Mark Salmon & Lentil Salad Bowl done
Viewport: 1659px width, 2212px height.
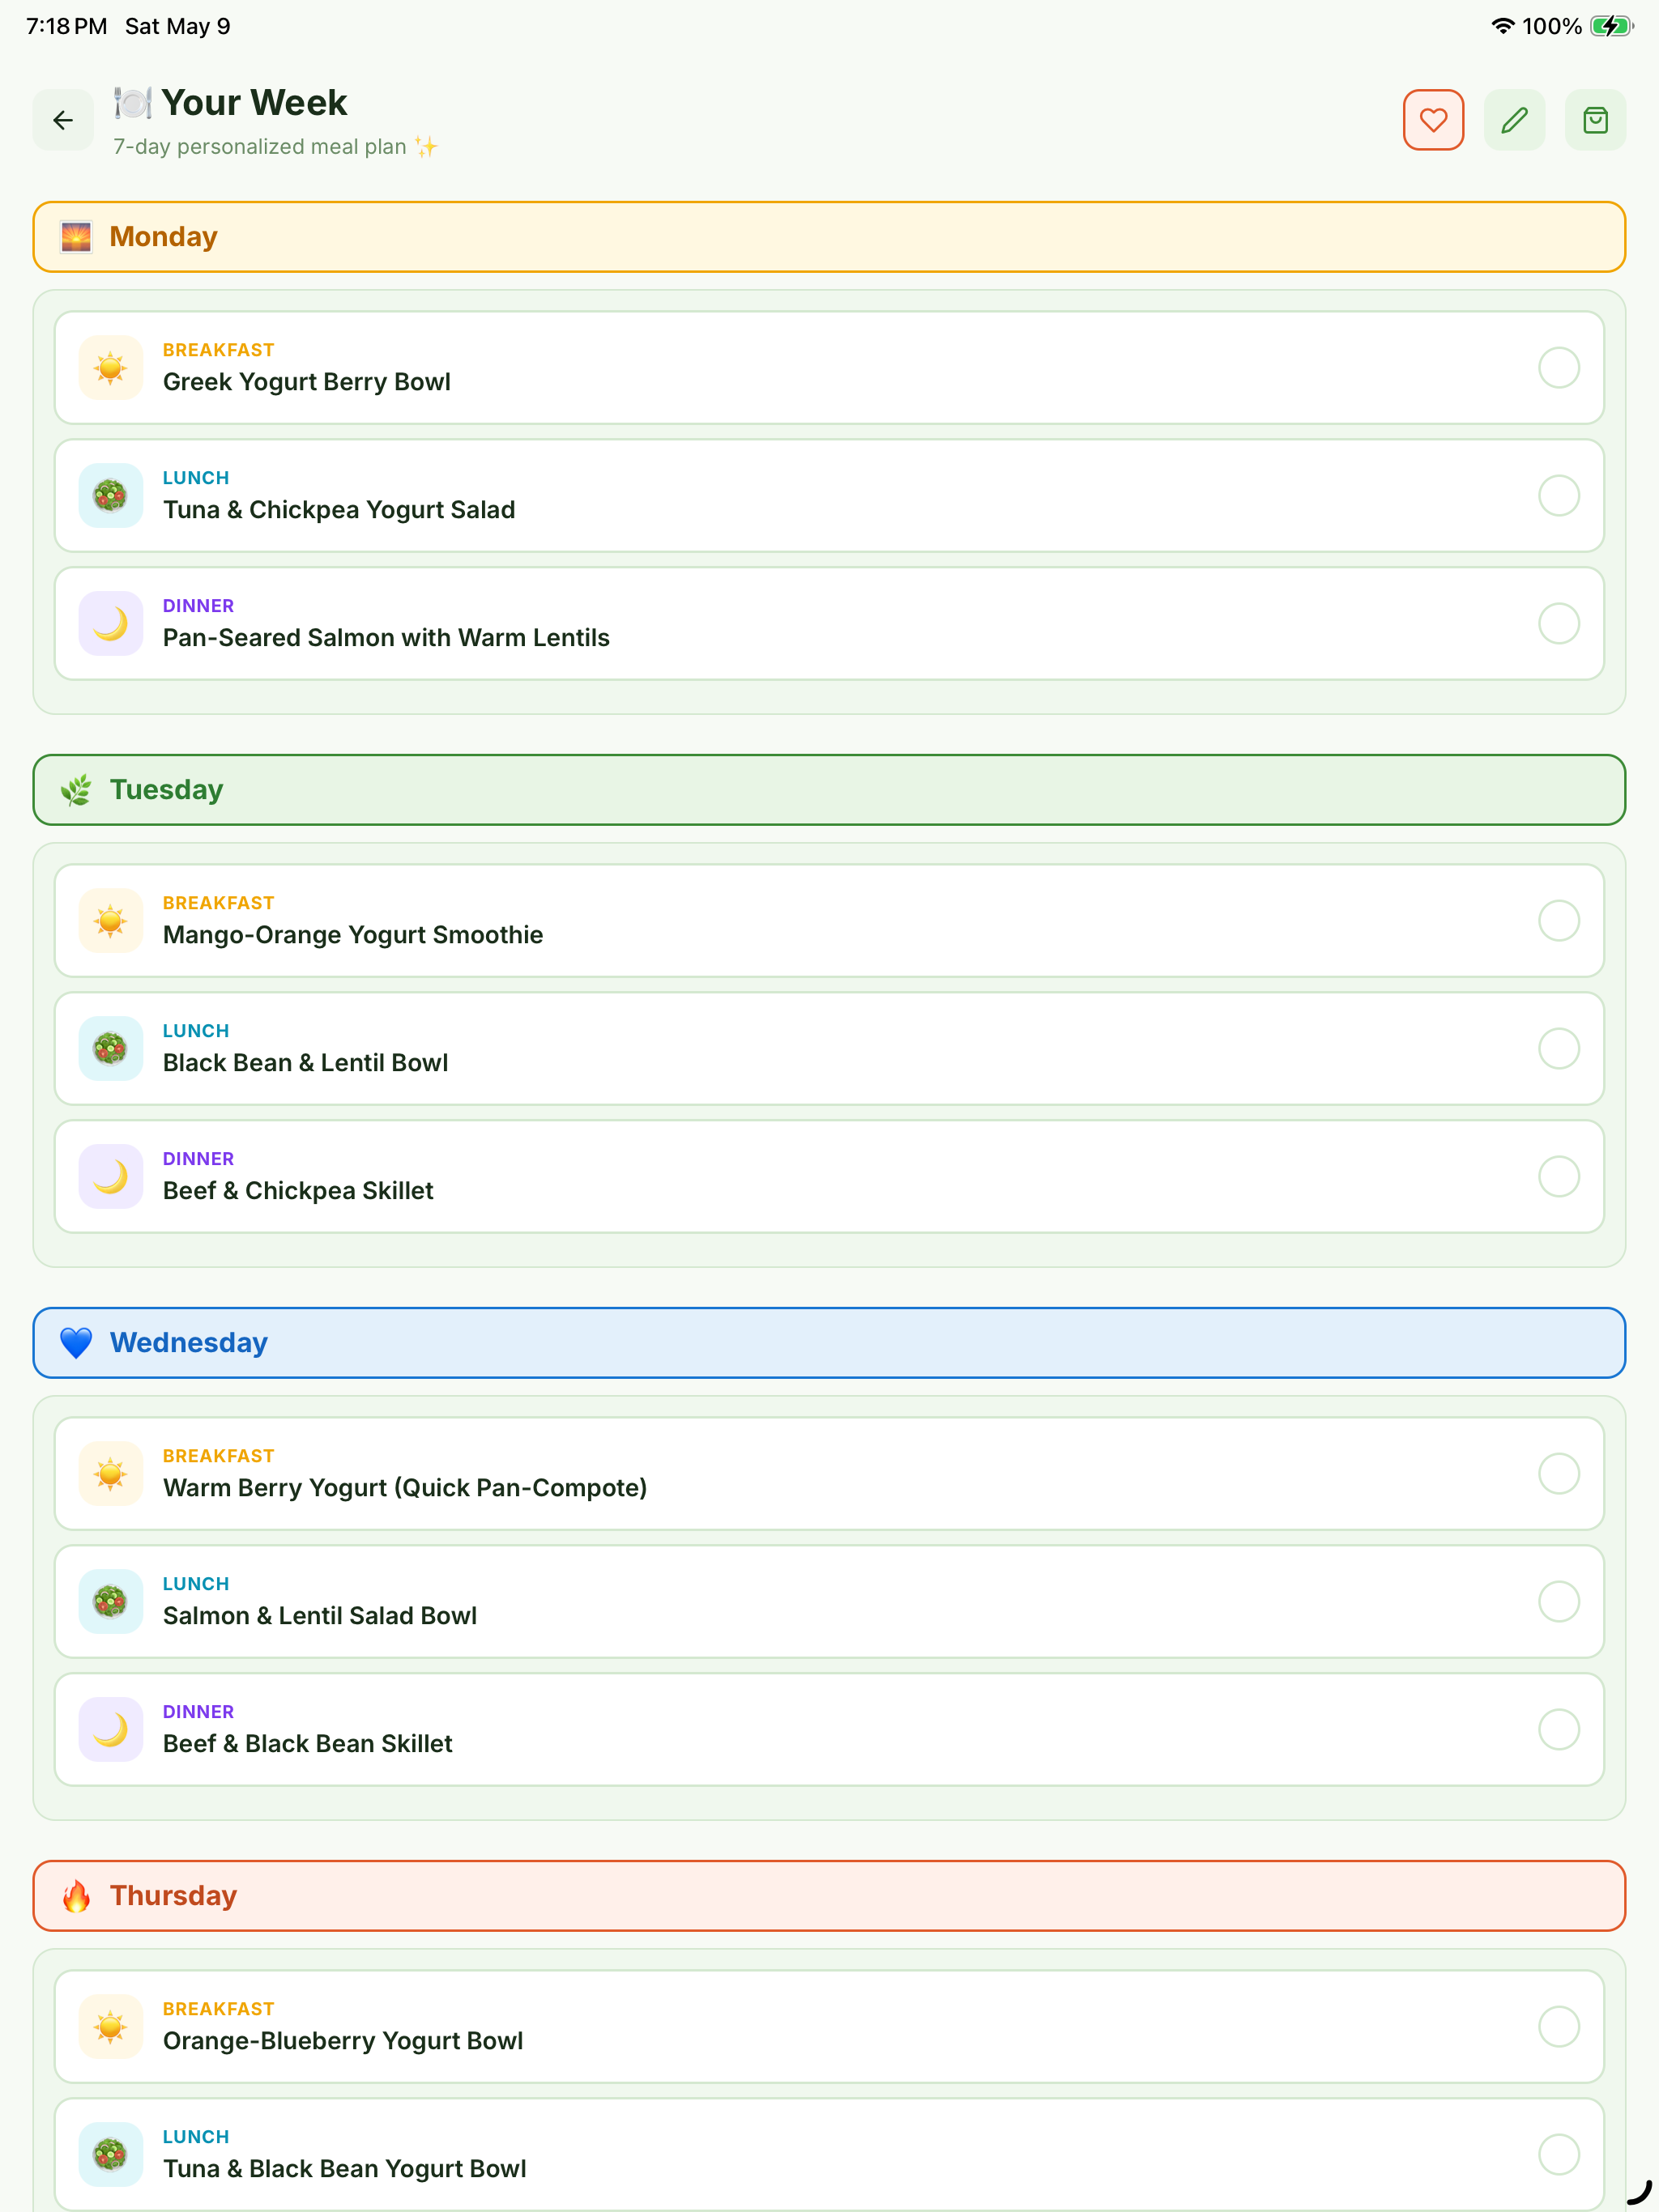(1559, 1602)
